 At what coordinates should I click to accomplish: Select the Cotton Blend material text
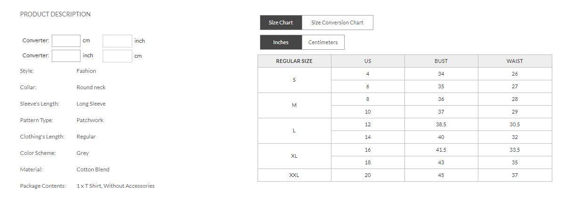pos(93,169)
